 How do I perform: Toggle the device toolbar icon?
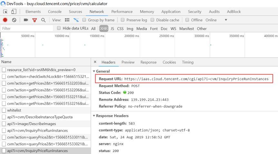click(x=14, y=12)
